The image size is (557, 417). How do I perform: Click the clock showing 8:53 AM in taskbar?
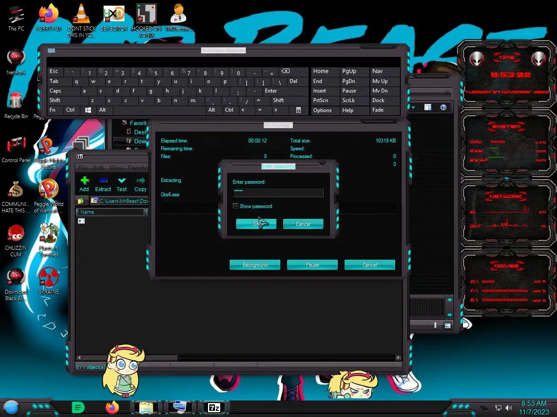[534, 403]
